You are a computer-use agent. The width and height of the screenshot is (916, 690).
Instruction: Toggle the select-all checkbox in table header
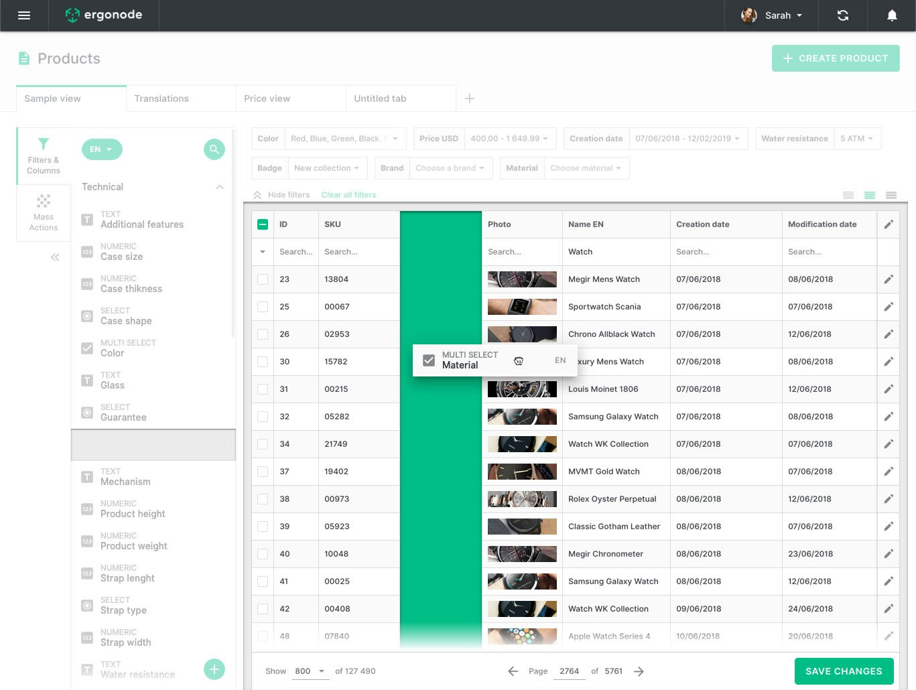[x=263, y=224]
